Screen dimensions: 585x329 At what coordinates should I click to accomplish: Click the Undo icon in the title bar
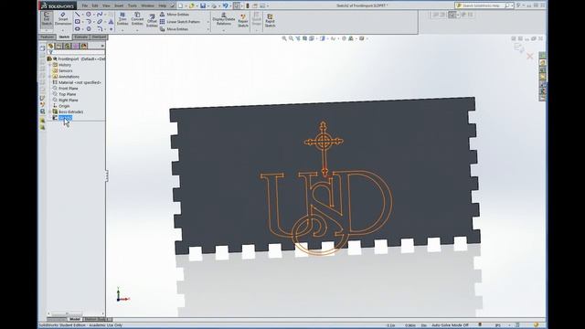tap(225, 5)
